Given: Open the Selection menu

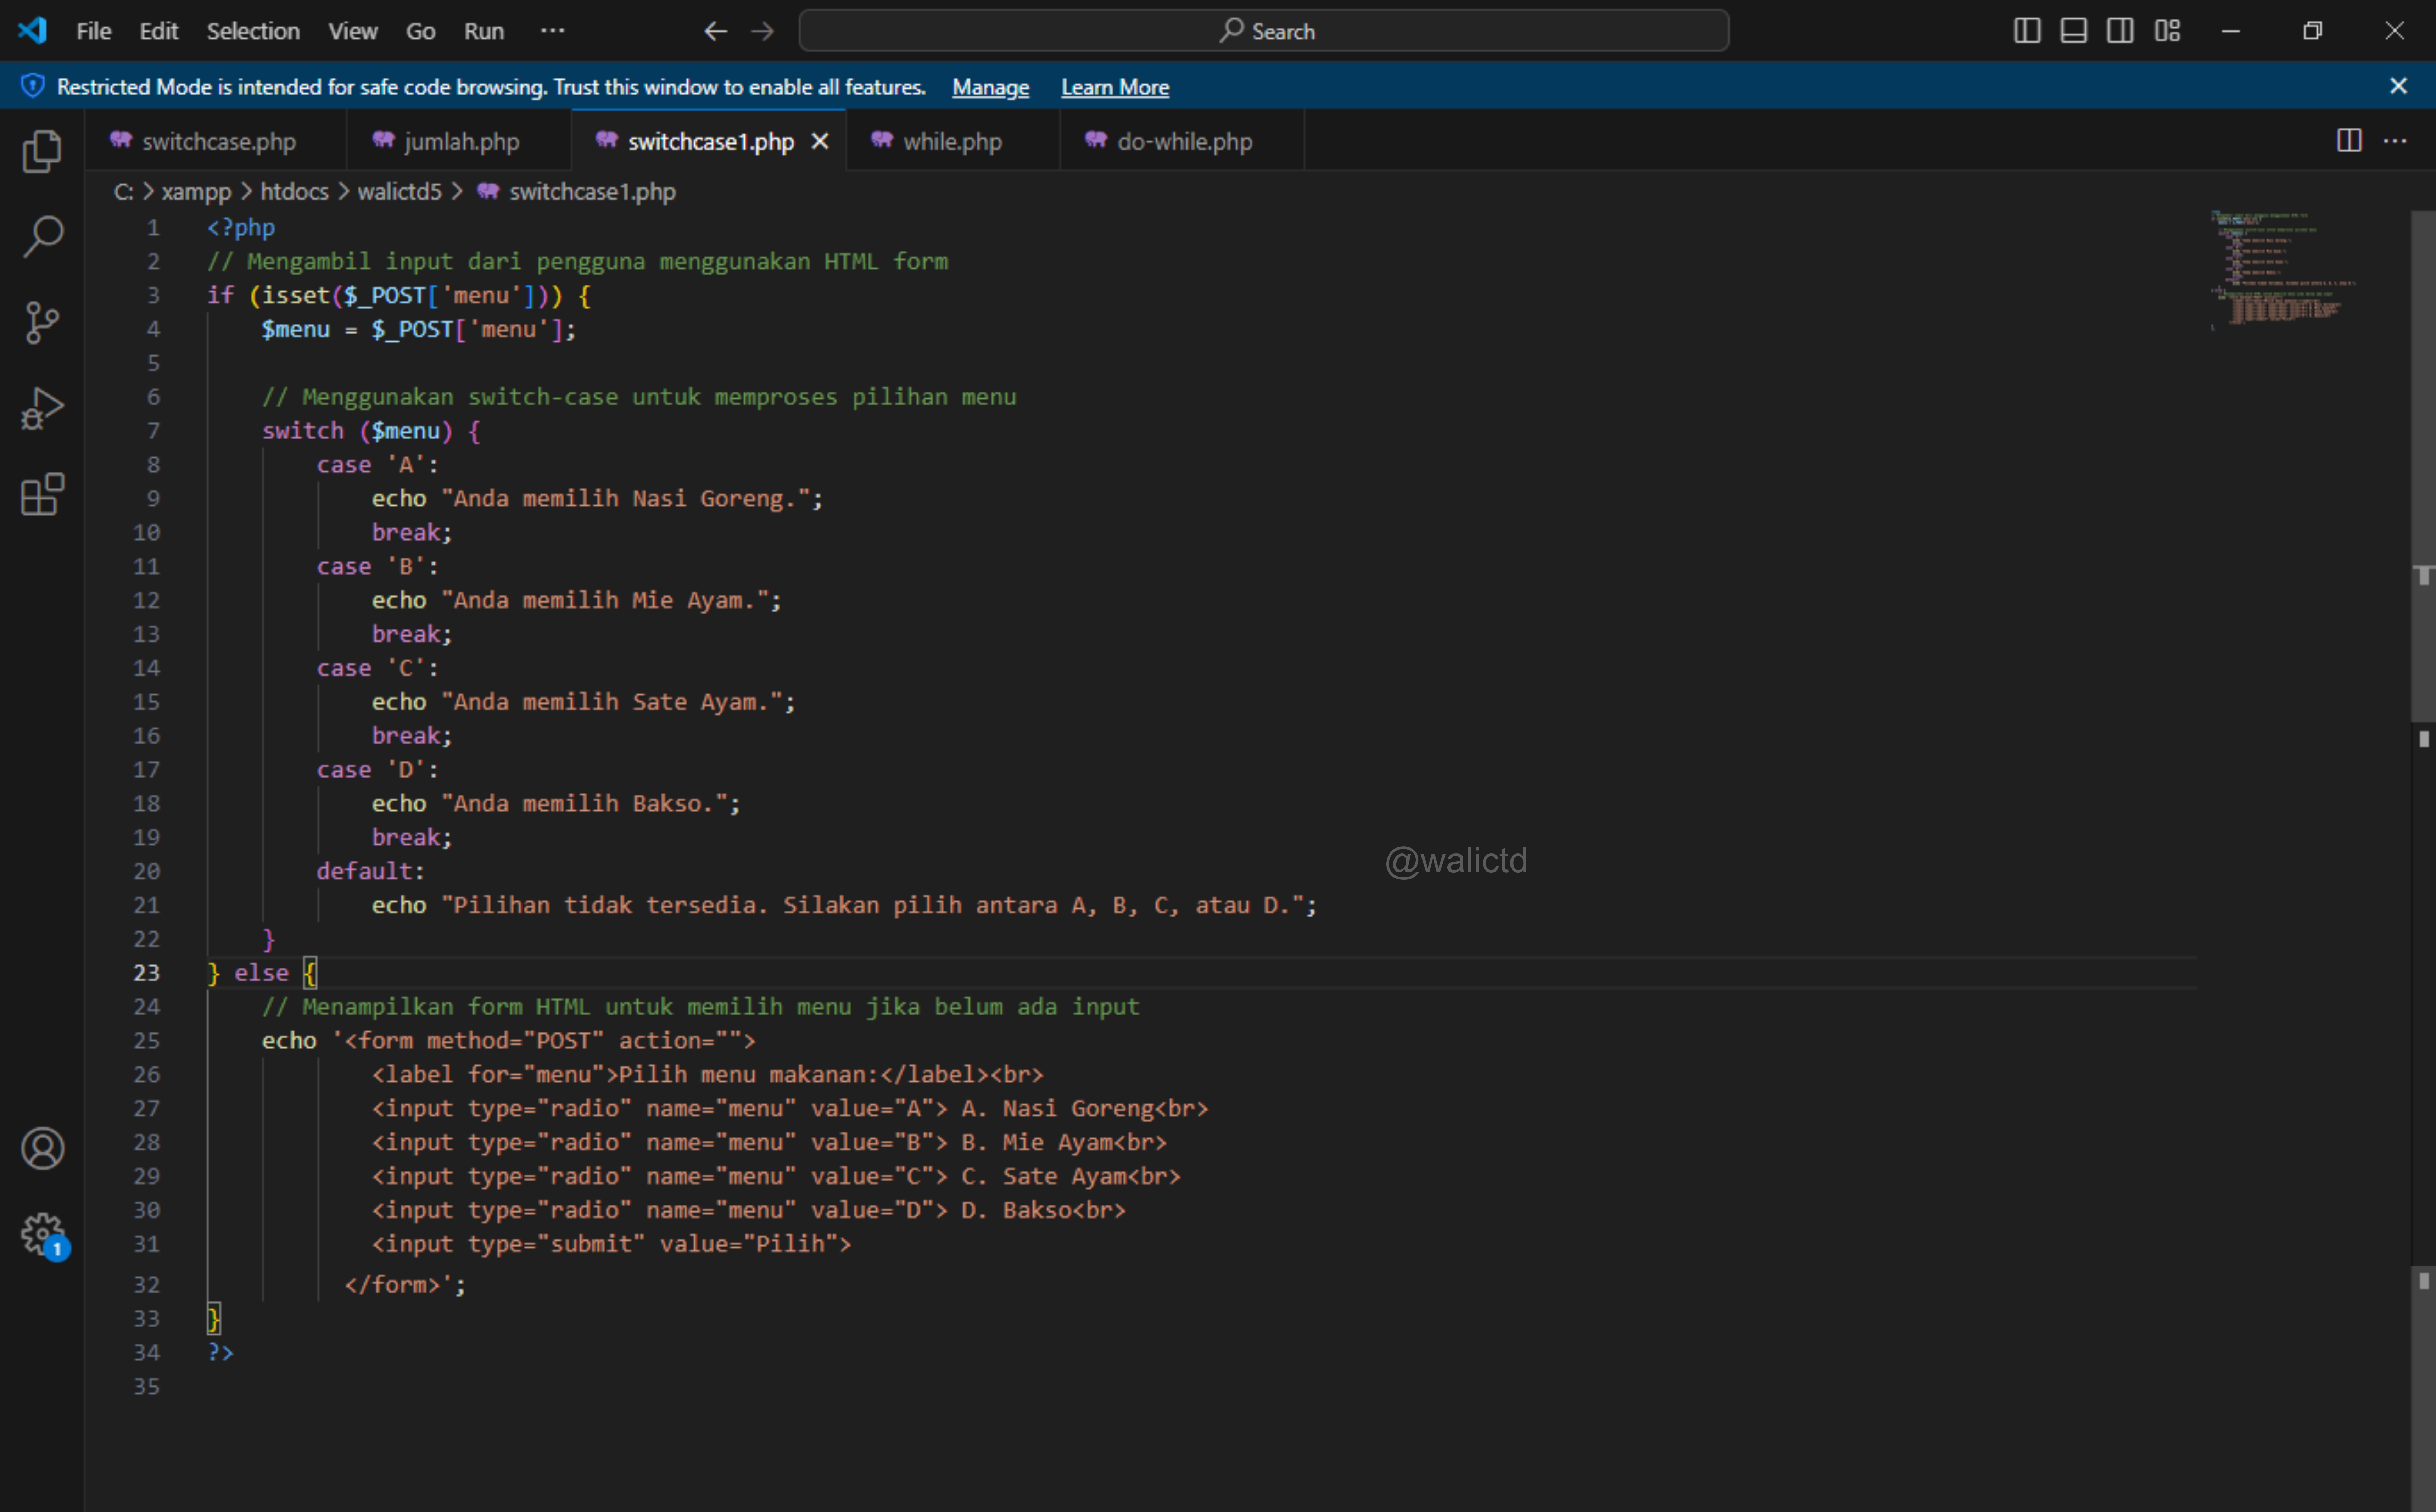Looking at the screenshot, I should tap(253, 31).
